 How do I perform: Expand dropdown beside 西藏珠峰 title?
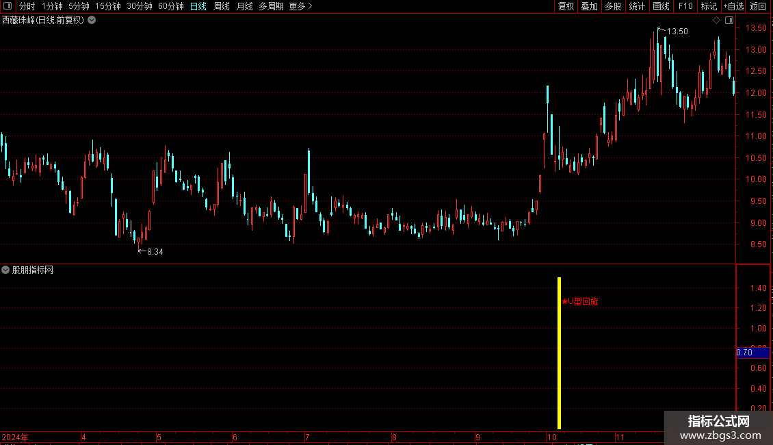tap(92, 20)
